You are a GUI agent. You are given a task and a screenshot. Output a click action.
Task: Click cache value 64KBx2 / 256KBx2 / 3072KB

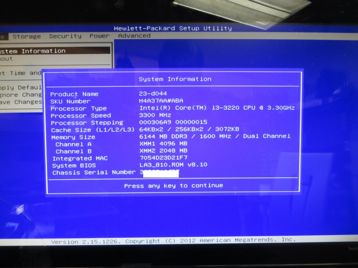click(189, 129)
